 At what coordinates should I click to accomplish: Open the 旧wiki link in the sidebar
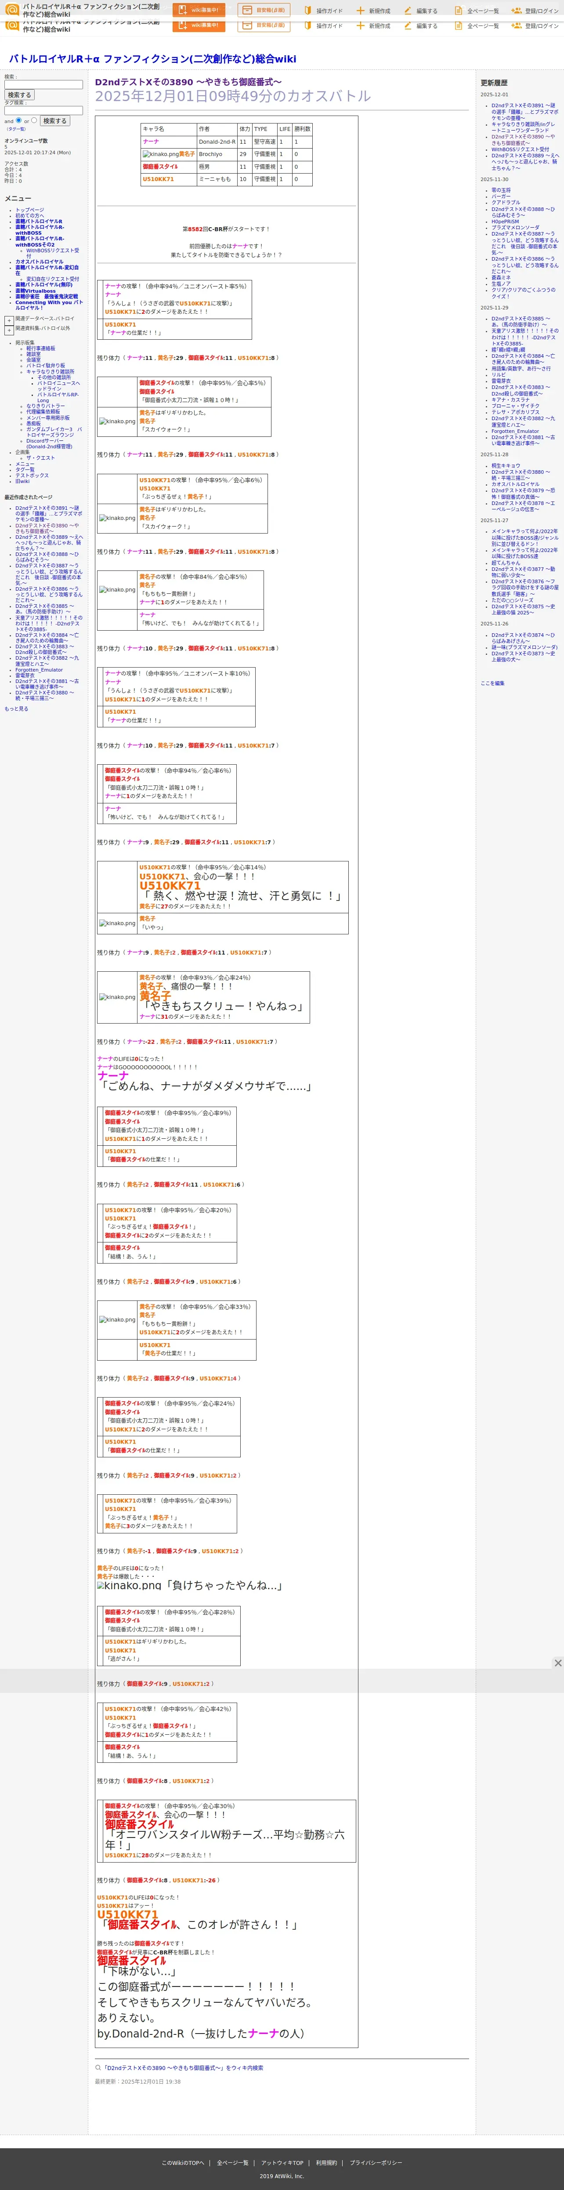tap(22, 481)
